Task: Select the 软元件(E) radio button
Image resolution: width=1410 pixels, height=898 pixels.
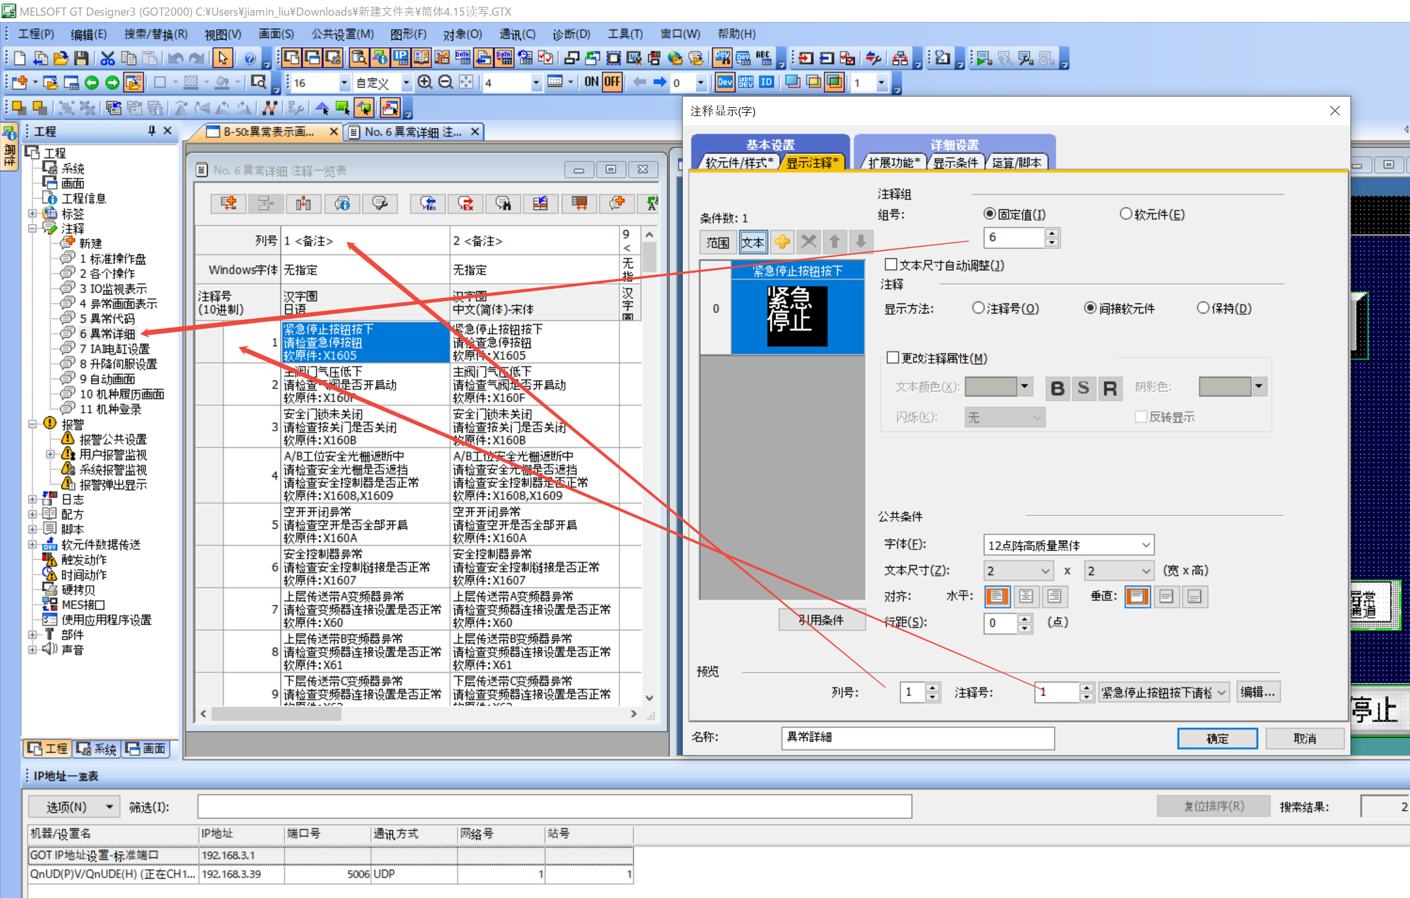Action: pos(1126,214)
